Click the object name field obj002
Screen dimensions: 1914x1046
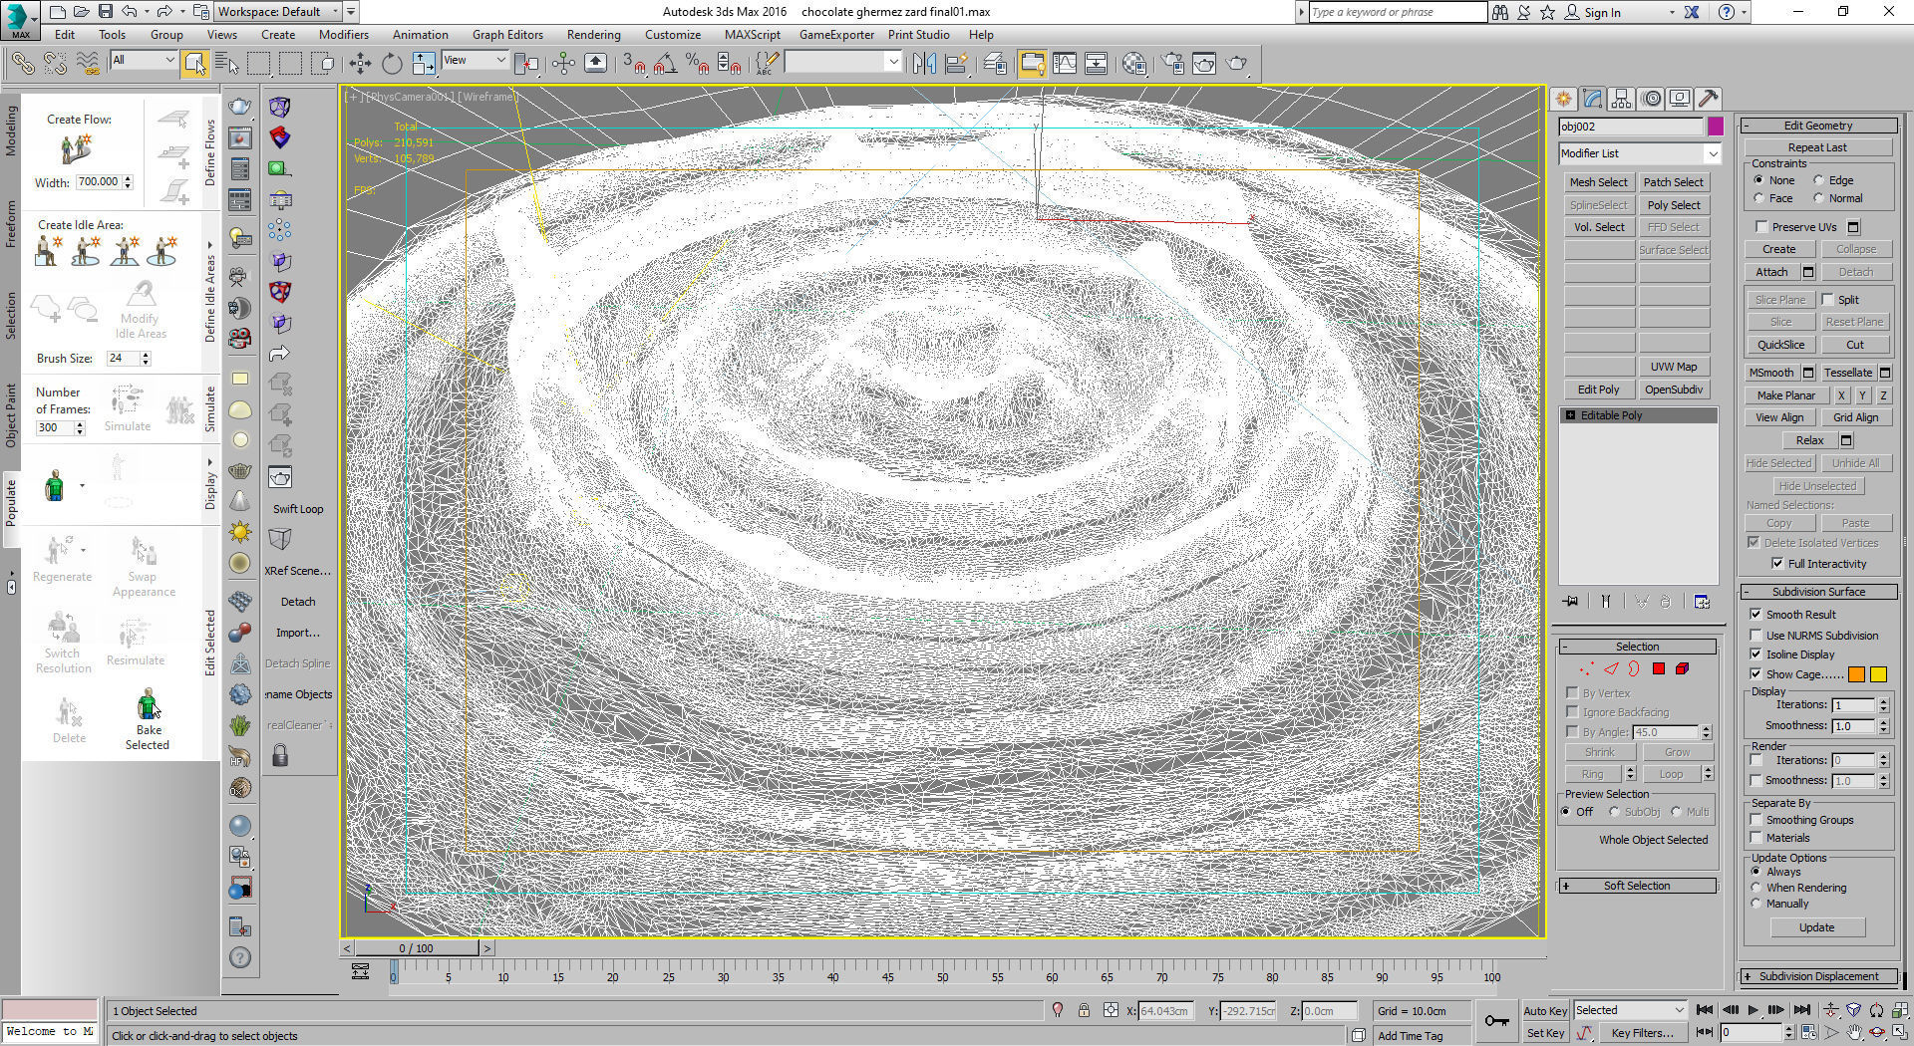1631,127
